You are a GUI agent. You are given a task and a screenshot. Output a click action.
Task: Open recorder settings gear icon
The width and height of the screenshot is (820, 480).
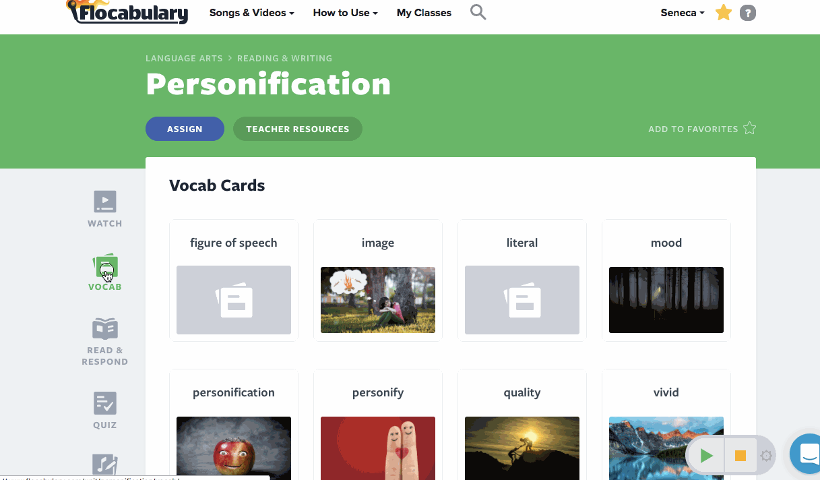766,456
